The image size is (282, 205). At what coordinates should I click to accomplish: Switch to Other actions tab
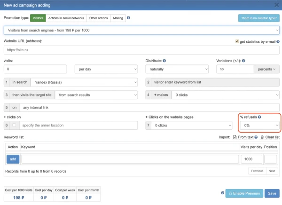[99, 18]
